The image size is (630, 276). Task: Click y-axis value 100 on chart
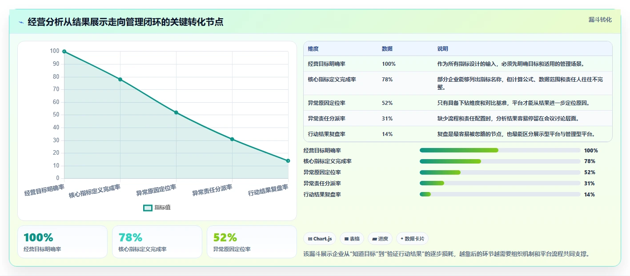54,51
